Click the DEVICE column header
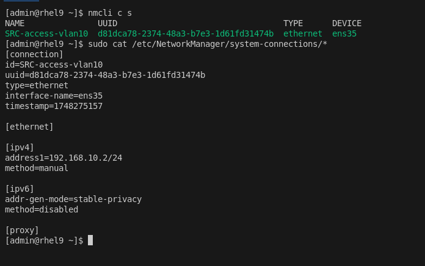This screenshot has height=266, width=425. [347, 24]
